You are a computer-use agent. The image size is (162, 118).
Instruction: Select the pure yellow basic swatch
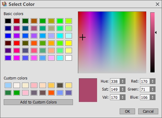click(x=69, y=43)
